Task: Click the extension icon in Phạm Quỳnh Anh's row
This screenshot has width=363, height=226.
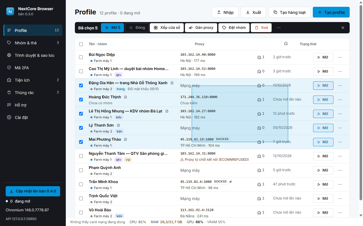Action: point(259,170)
